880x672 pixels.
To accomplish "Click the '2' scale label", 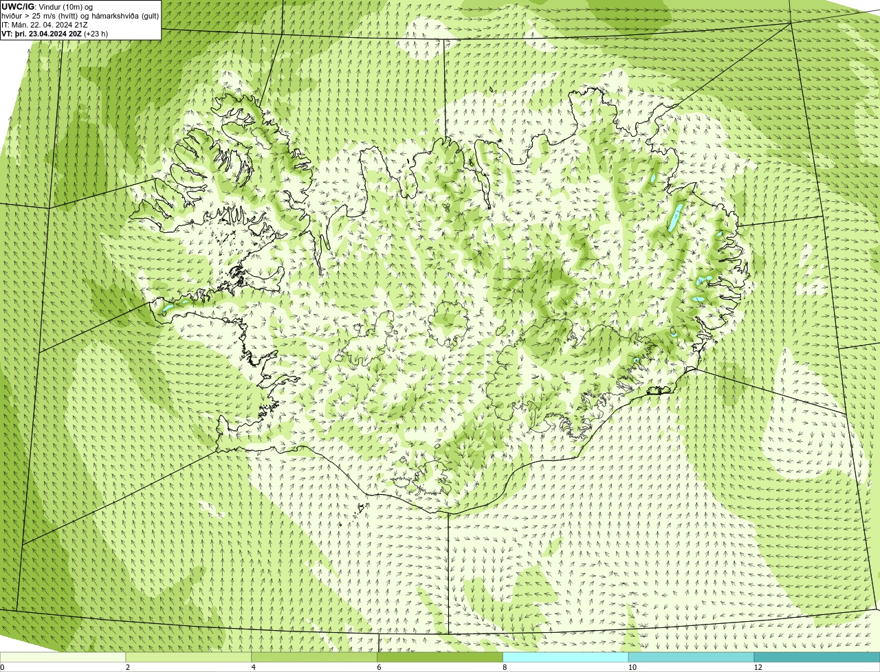I will [x=128, y=667].
